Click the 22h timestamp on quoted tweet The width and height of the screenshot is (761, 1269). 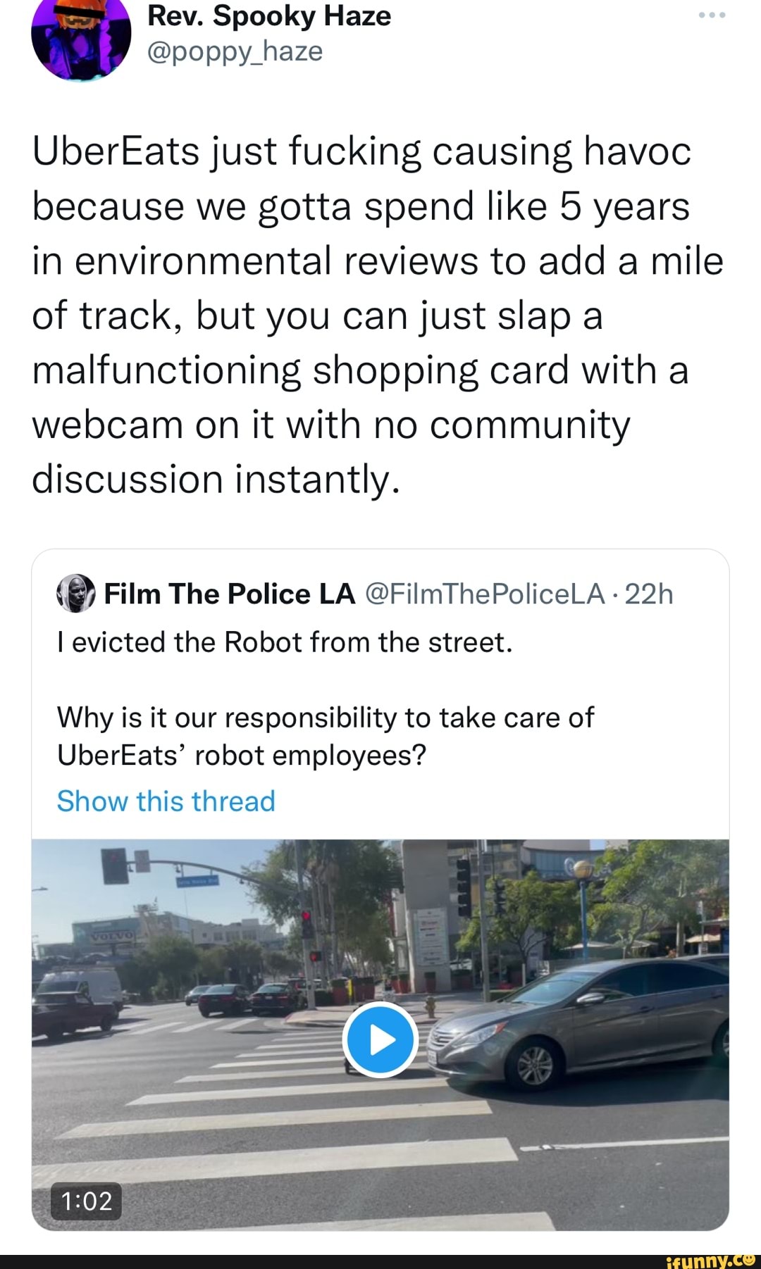pos(649,594)
